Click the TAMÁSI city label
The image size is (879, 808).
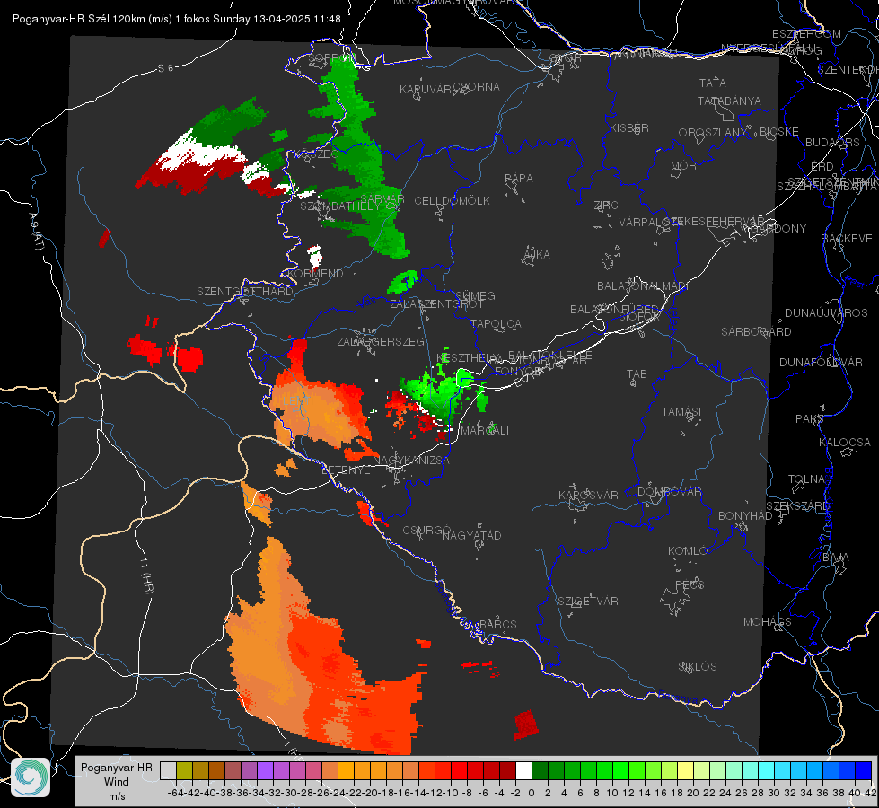pos(681,411)
